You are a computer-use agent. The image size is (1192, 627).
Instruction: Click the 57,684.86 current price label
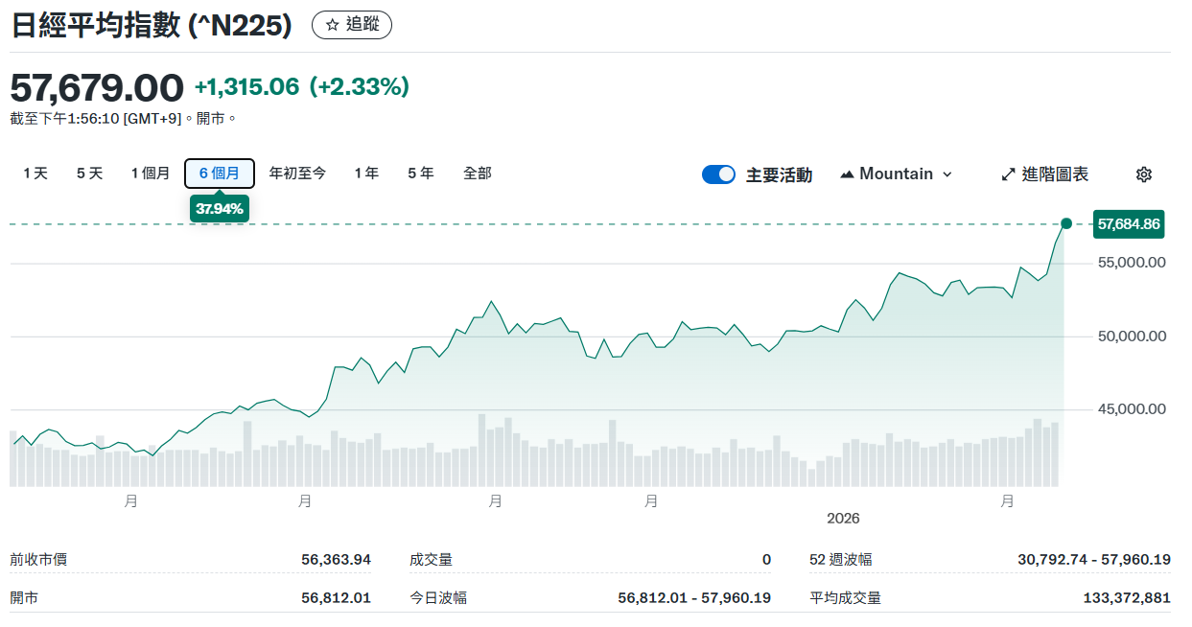[1129, 224]
